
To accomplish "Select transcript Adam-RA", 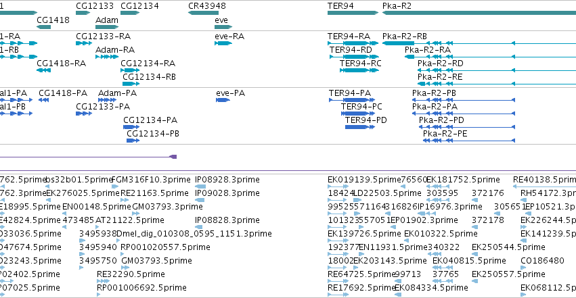I will 107,57.
